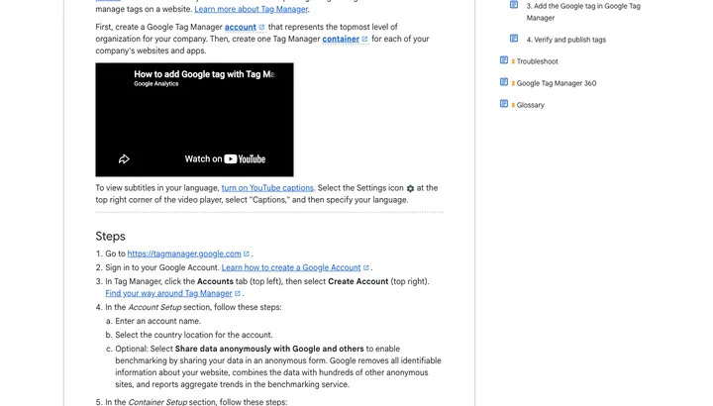Open 'Find your way around Tag Manager' link

coord(168,293)
